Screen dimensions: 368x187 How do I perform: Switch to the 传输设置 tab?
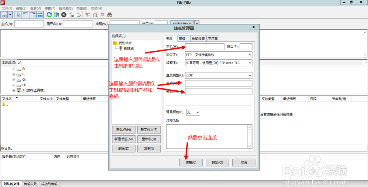coord(198,39)
